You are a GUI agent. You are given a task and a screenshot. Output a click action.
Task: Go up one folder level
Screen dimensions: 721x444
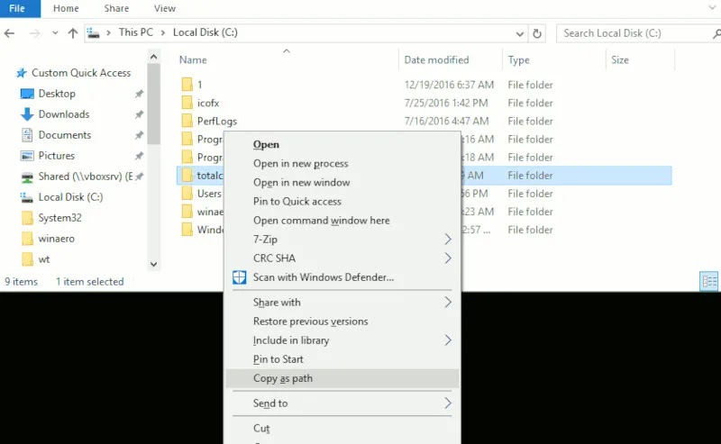(x=73, y=33)
